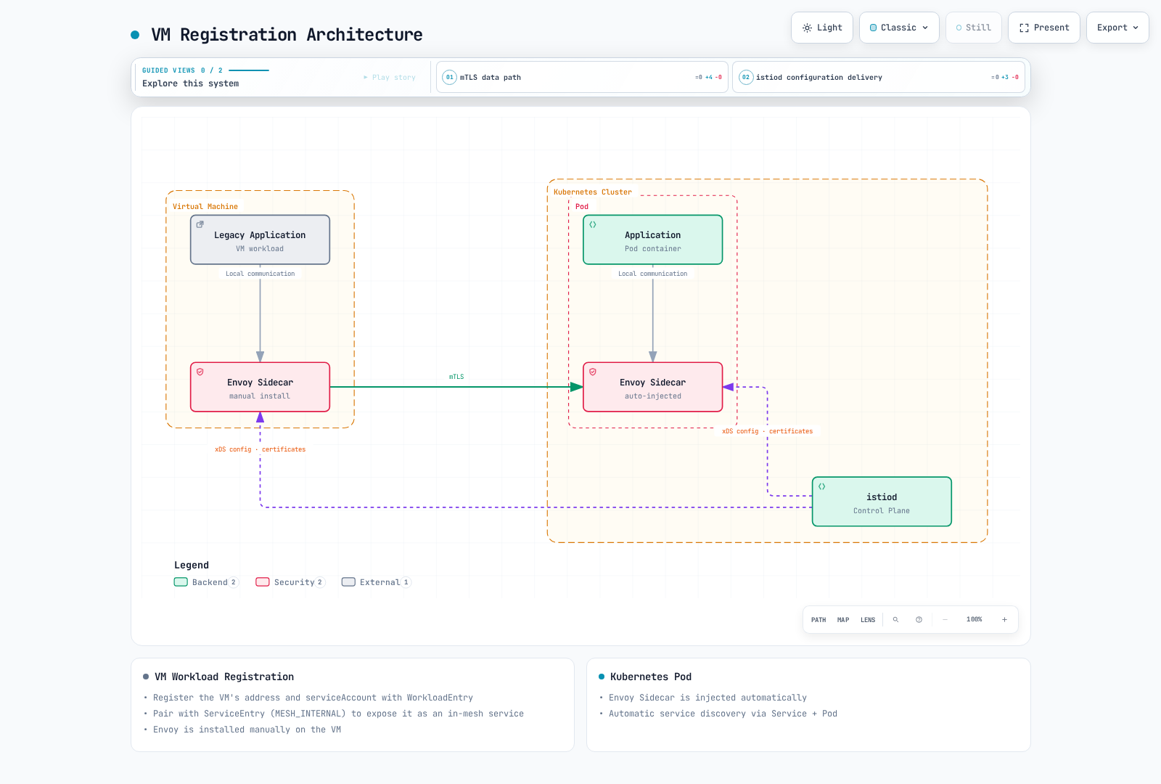The width and height of the screenshot is (1161, 784).
Task: Select the istiod configuration delivery view
Action: click(x=879, y=77)
